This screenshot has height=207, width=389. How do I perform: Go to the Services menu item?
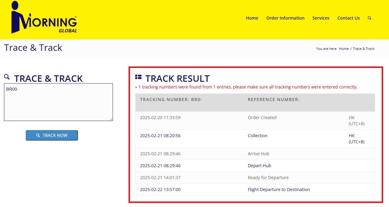pos(321,18)
